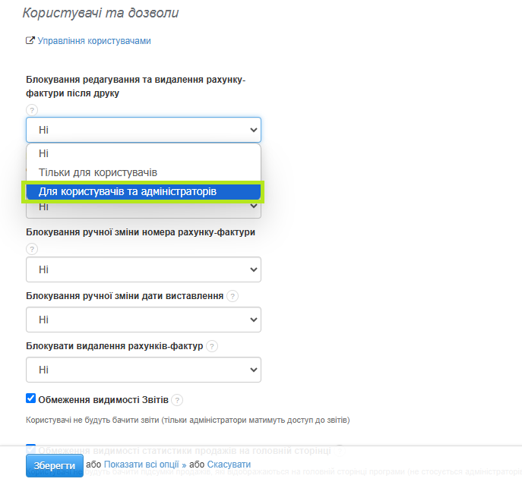The image size is (522, 482).
Task: Open the dropdown partially hidden under the options list
Action: click(x=144, y=209)
